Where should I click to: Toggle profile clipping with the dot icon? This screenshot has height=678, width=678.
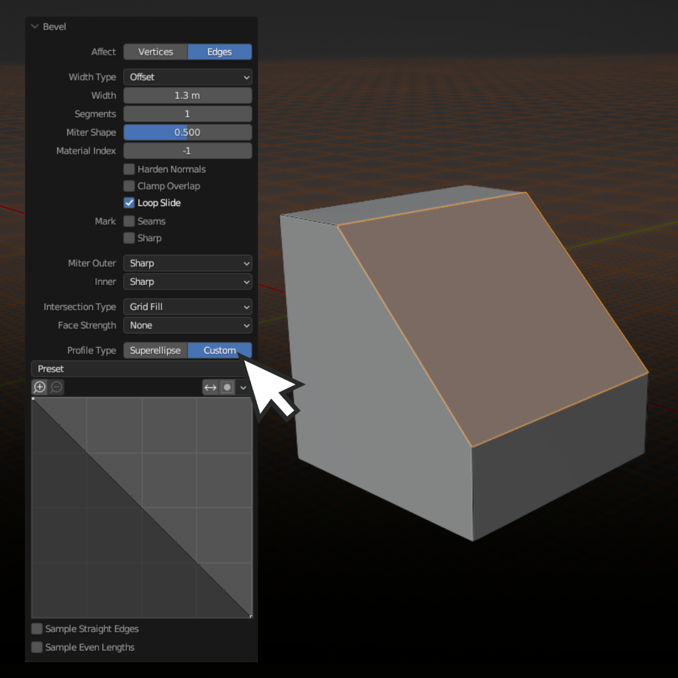pyautogui.click(x=227, y=387)
